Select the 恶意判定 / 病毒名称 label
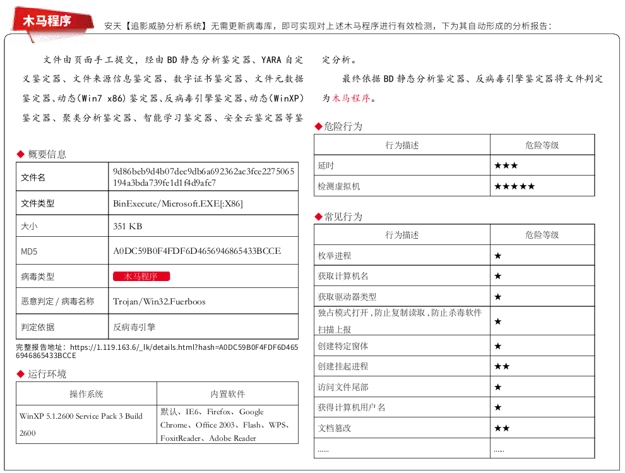Viewport: 625px width, 473px height. tap(57, 301)
